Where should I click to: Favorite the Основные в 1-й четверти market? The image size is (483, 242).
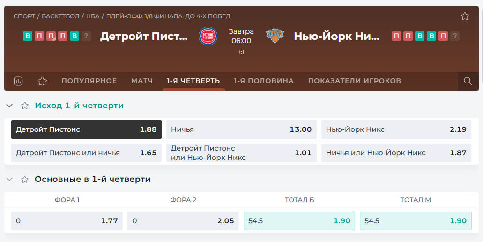[25, 180]
